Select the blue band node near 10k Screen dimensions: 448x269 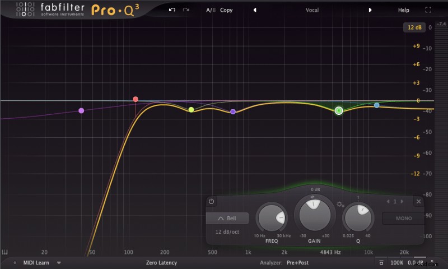click(376, 105)
